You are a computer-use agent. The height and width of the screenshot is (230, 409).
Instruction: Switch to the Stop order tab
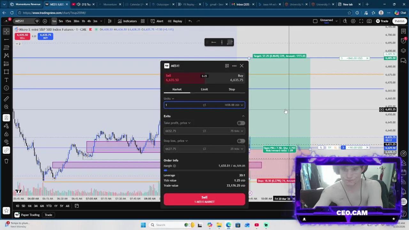click(232, 89)
